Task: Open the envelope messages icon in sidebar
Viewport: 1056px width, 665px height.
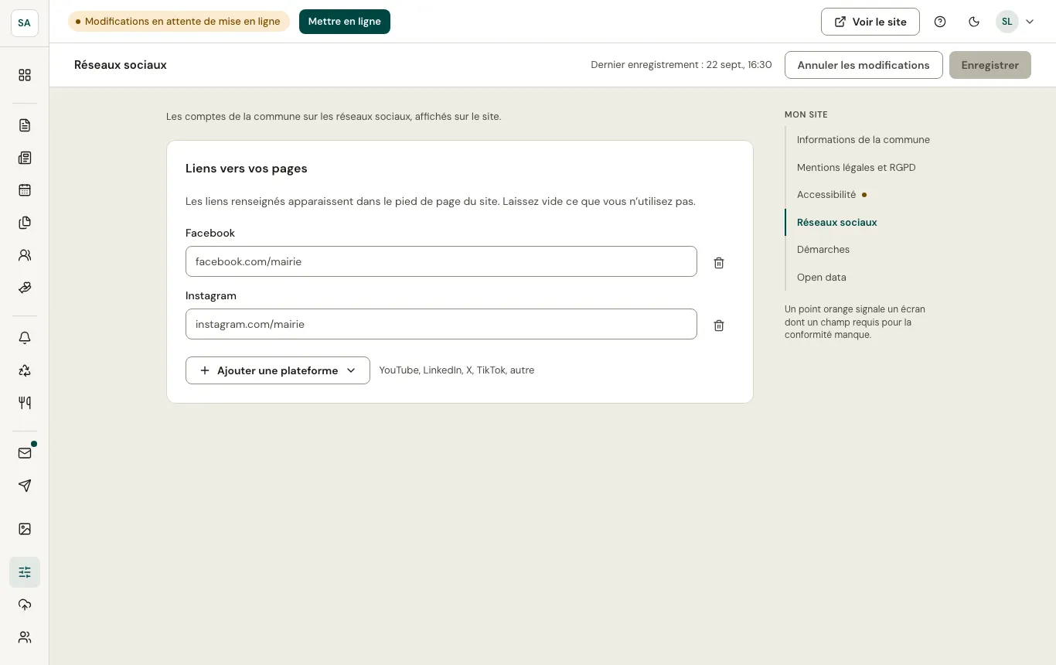Action: click(x=25, y=453)
